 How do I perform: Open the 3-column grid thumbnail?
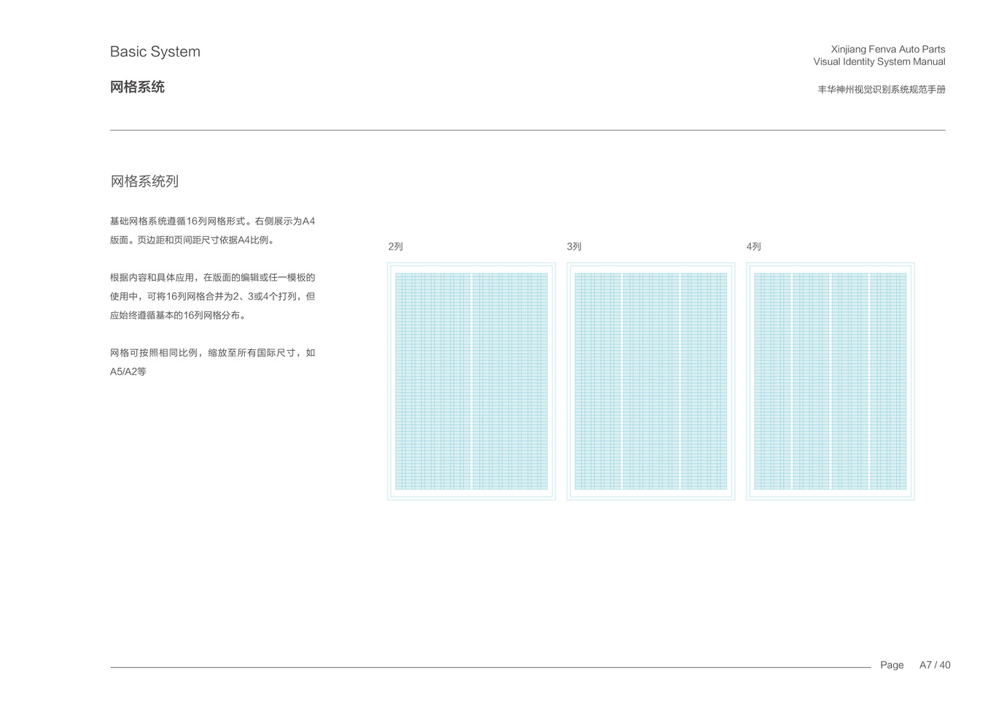[x=650, y=381]
